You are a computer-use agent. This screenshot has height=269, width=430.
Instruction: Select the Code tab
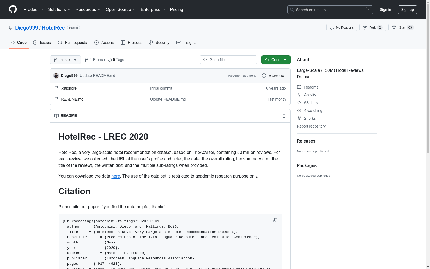click(x=19, y=43)
